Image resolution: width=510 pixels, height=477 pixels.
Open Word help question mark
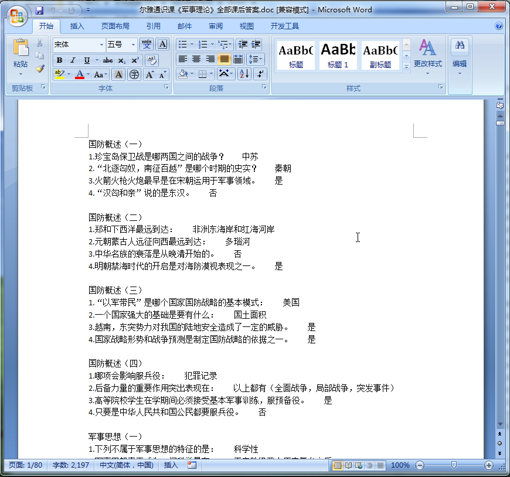(499, 26)
